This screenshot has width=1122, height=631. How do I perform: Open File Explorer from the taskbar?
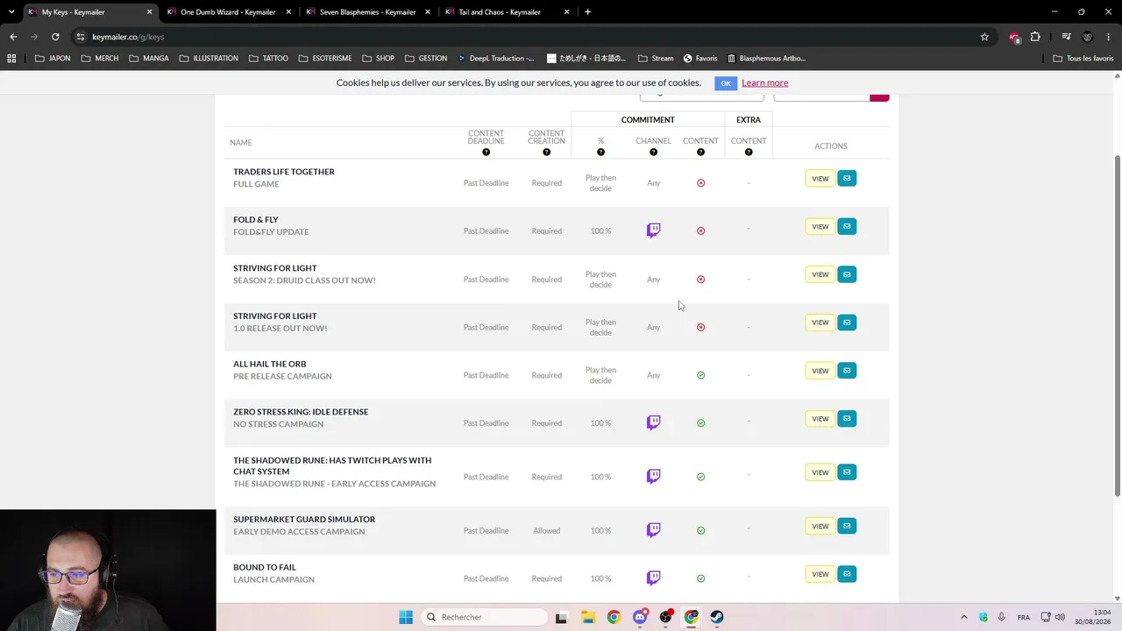point(587,617)
